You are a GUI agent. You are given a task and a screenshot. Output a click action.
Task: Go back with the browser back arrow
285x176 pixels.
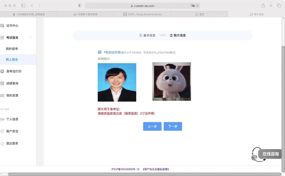coord(32,6)
